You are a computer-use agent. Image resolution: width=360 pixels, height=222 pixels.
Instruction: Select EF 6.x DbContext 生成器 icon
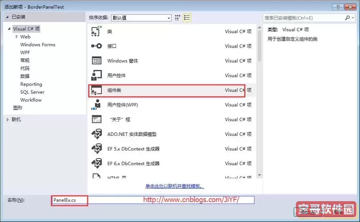pyautogui.click(x=97, y=163)
